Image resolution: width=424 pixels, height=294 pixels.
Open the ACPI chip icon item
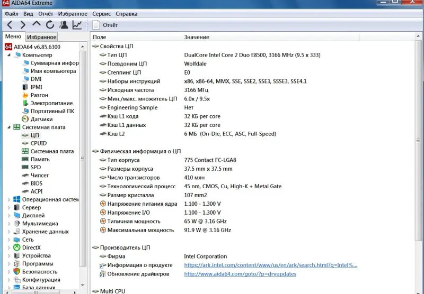point(25,191)
